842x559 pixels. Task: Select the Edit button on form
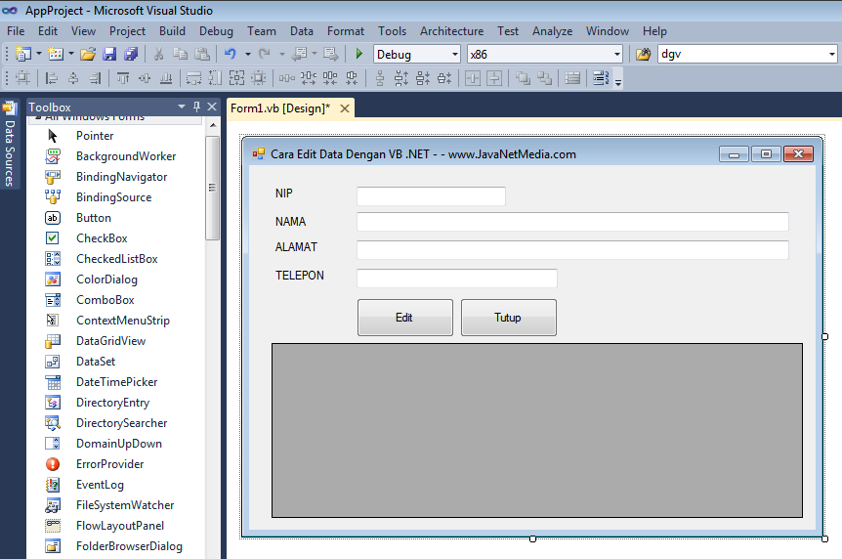click(405, 318)
